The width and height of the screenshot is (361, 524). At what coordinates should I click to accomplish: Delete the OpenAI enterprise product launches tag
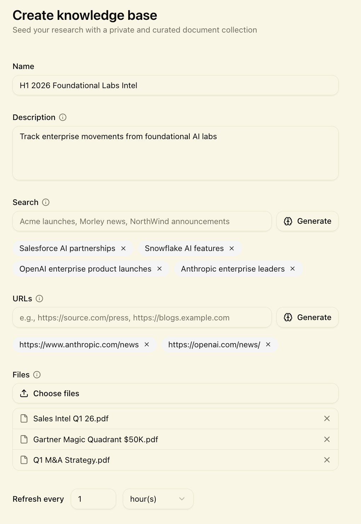[160, 269]
